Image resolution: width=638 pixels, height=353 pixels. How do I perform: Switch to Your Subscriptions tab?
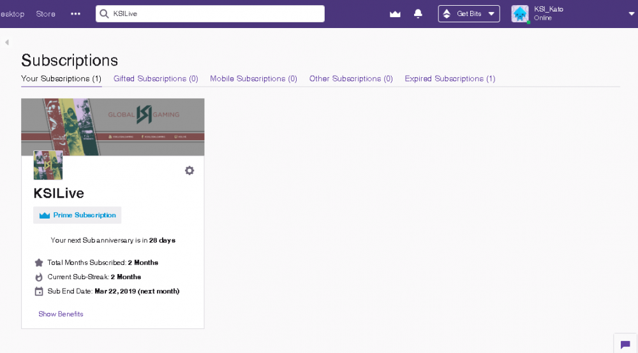pos(61,79)
